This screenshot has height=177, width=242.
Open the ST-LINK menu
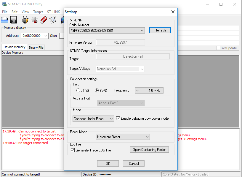[x=53, y=12]
